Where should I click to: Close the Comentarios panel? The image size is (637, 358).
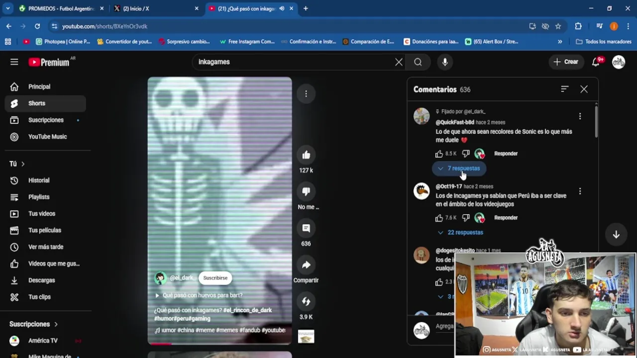click(584, 89)
